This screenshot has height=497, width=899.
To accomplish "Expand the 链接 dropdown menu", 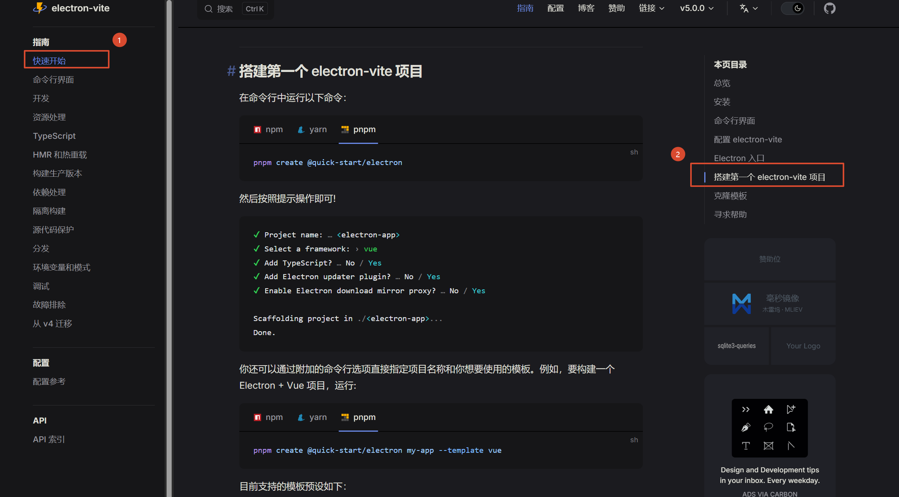I will click(651, 8).
